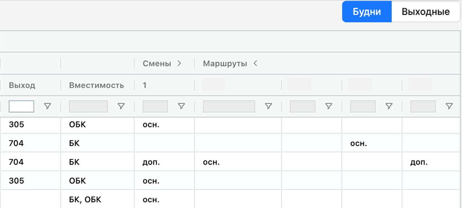Select the осн. cell in the БК, ОБК row
This screenshot has width=462, height=208.
point(164,199)
